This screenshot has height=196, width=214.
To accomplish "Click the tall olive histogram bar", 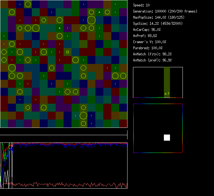I will pos(167,80).
